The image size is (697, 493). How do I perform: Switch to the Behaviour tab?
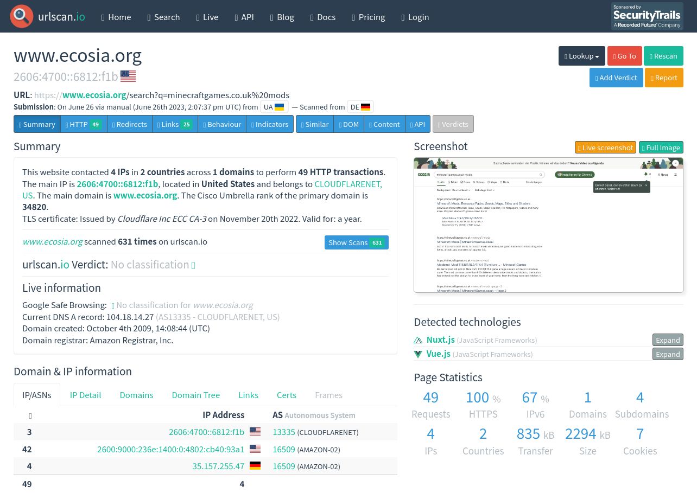(222, 124)
